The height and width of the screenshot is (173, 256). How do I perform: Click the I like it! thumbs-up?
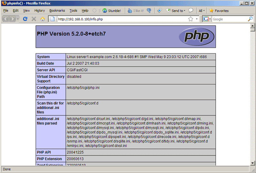pyautogui.click(x=136, y=11)
